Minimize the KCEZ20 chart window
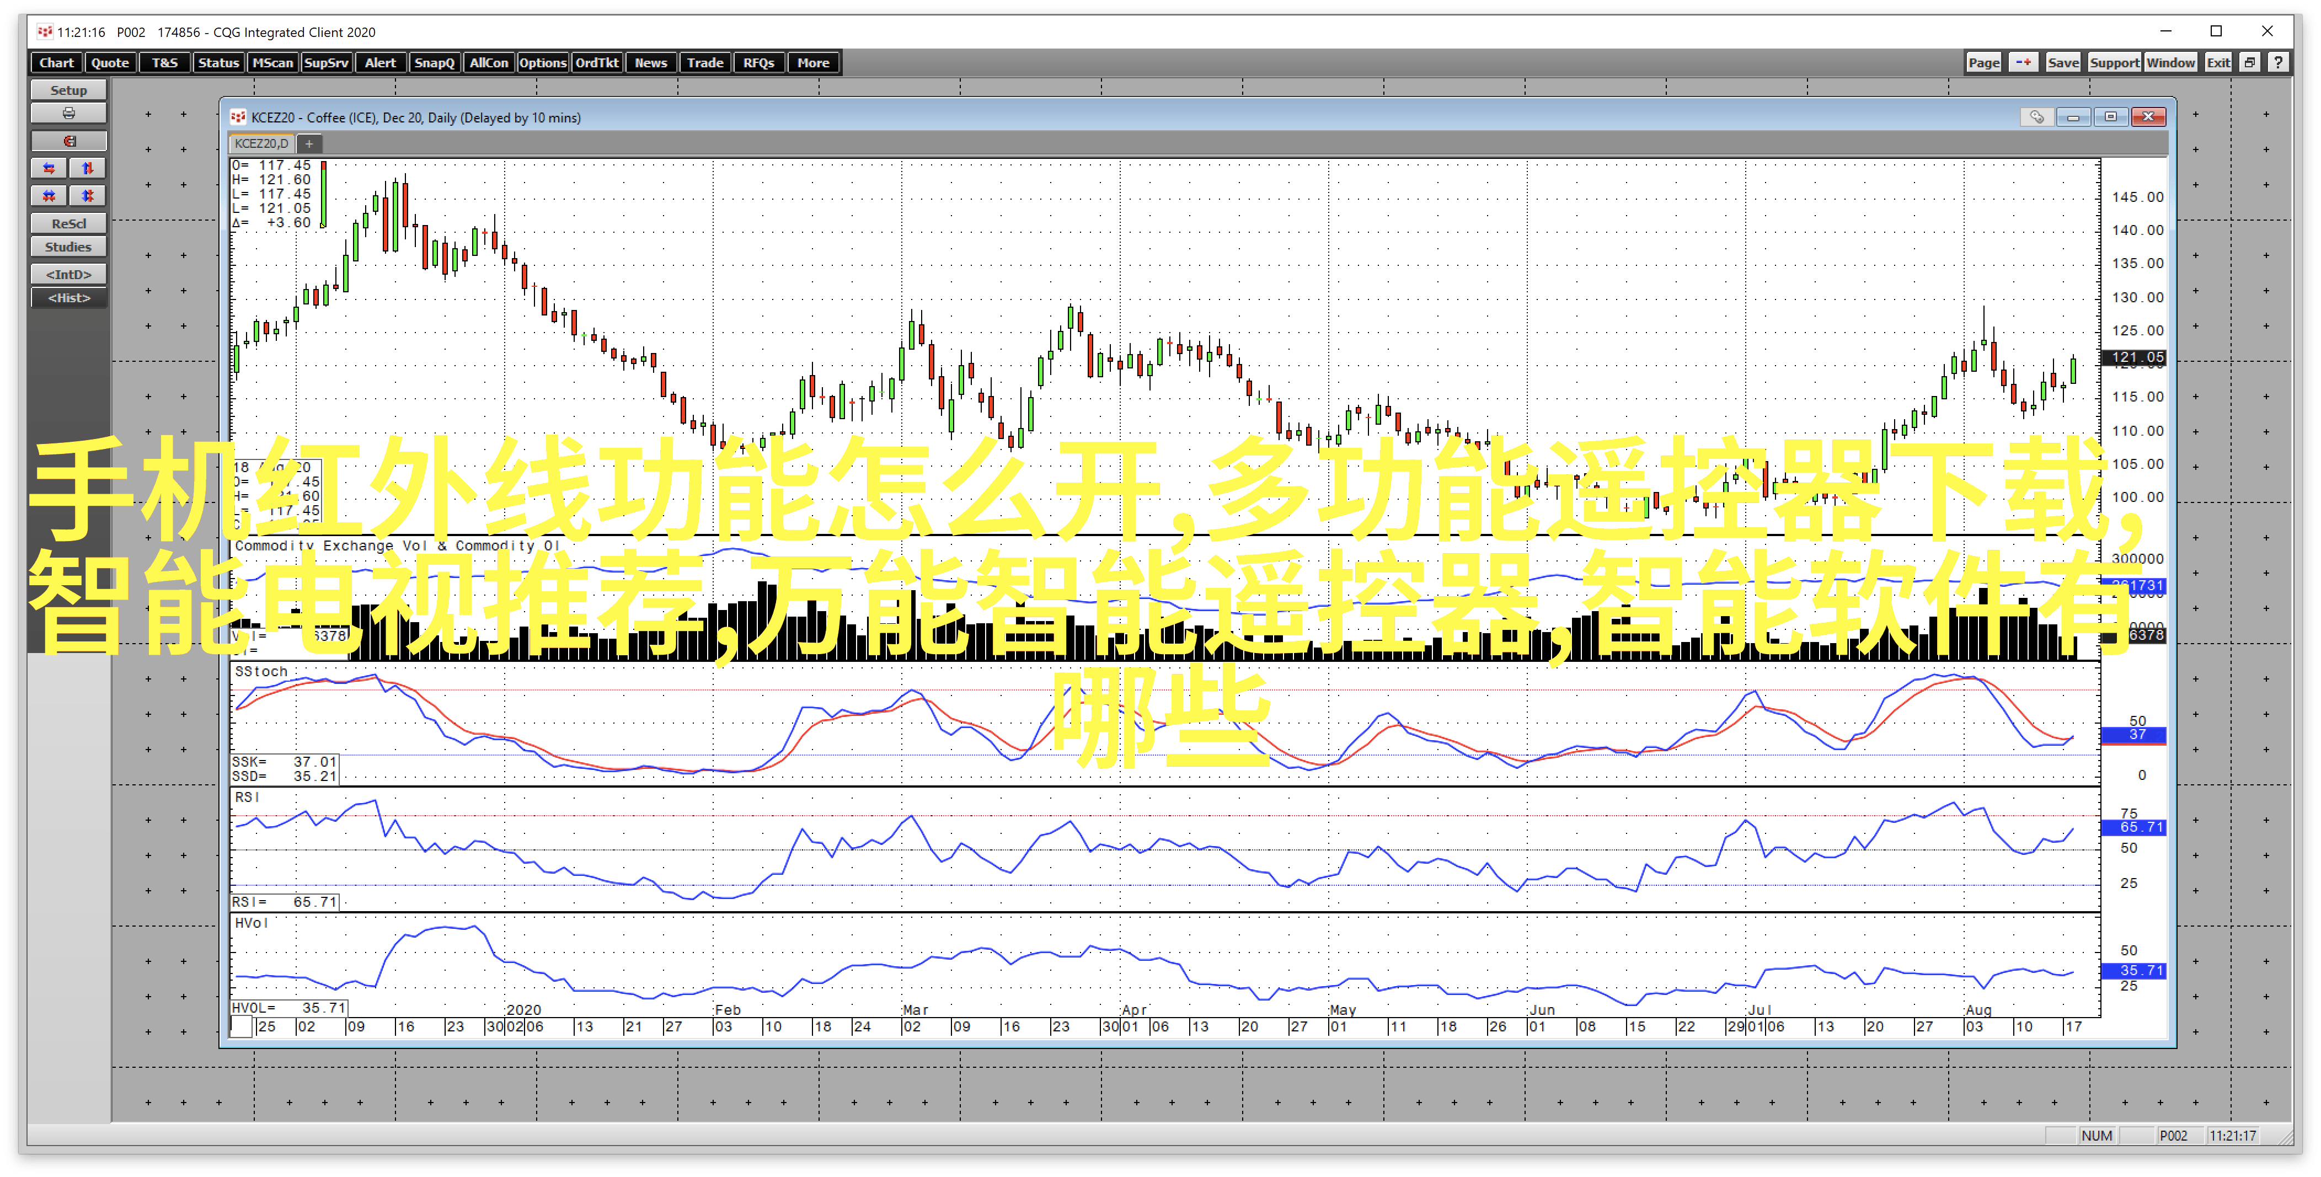This screenshot has height=1177, width=2321. click(2073, 117)
